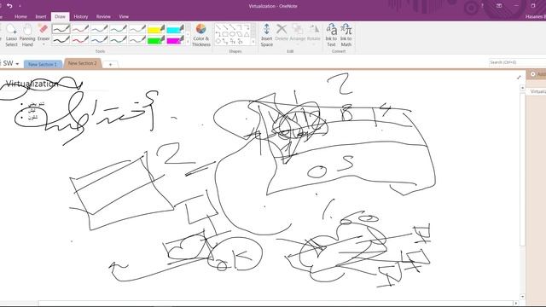Click the horizontal scrollbar right arrow
The width and height of the screenshot is (546, 307).
coord(516,304)
